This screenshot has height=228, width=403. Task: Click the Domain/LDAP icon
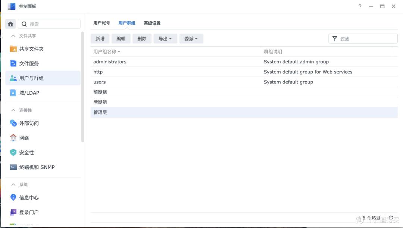pyautogui.click(x=13, y=93)
